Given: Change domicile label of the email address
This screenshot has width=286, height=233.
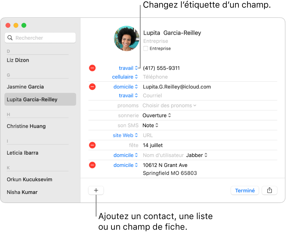Looking at the screenshot, I should pyautogui.click(x=126, y=87).
